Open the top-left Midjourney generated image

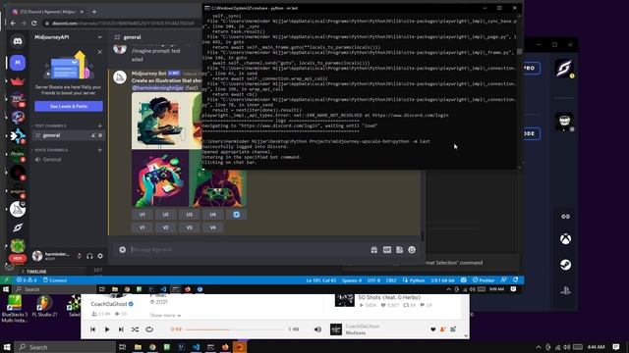tap(160, 121)
